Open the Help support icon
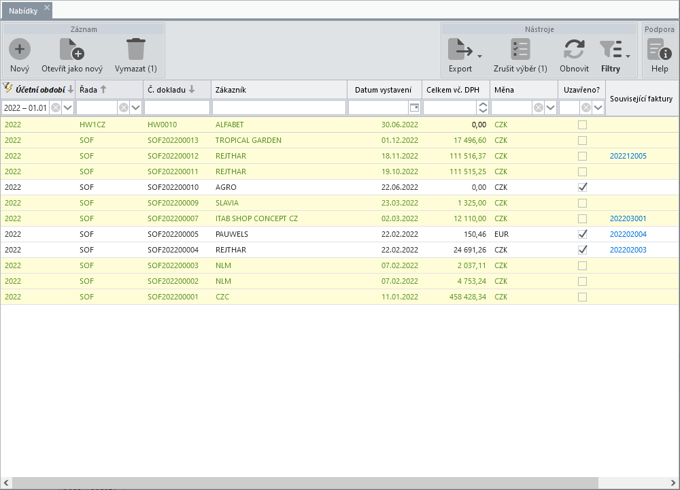The image size is (680, 490). tap(660, 50)
